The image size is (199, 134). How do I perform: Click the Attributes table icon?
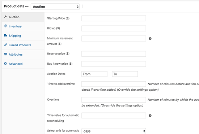5,54
